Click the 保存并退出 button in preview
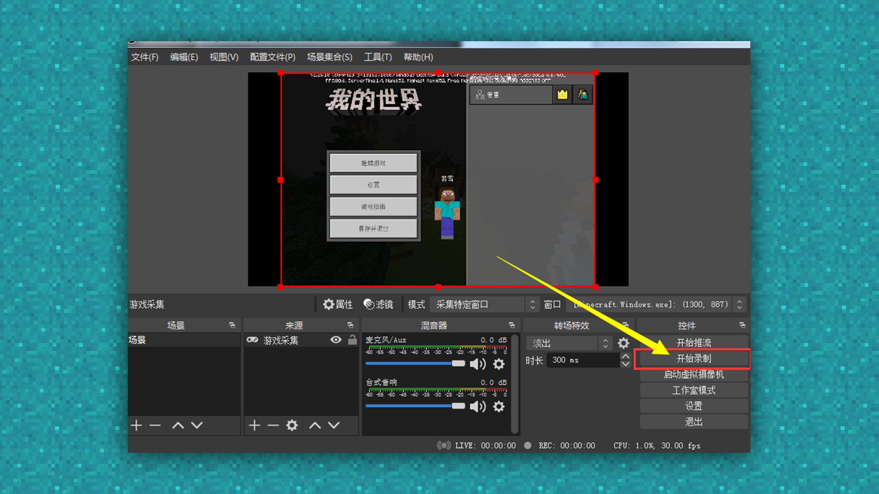Screen dimensions: 879x494 click(x=373, y=228)
